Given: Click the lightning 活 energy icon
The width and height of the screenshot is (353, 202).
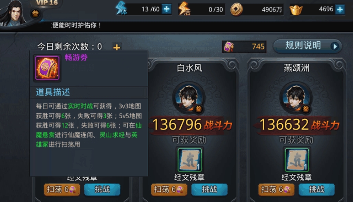Looking at the screenshot, I should (x=184, y=9).
